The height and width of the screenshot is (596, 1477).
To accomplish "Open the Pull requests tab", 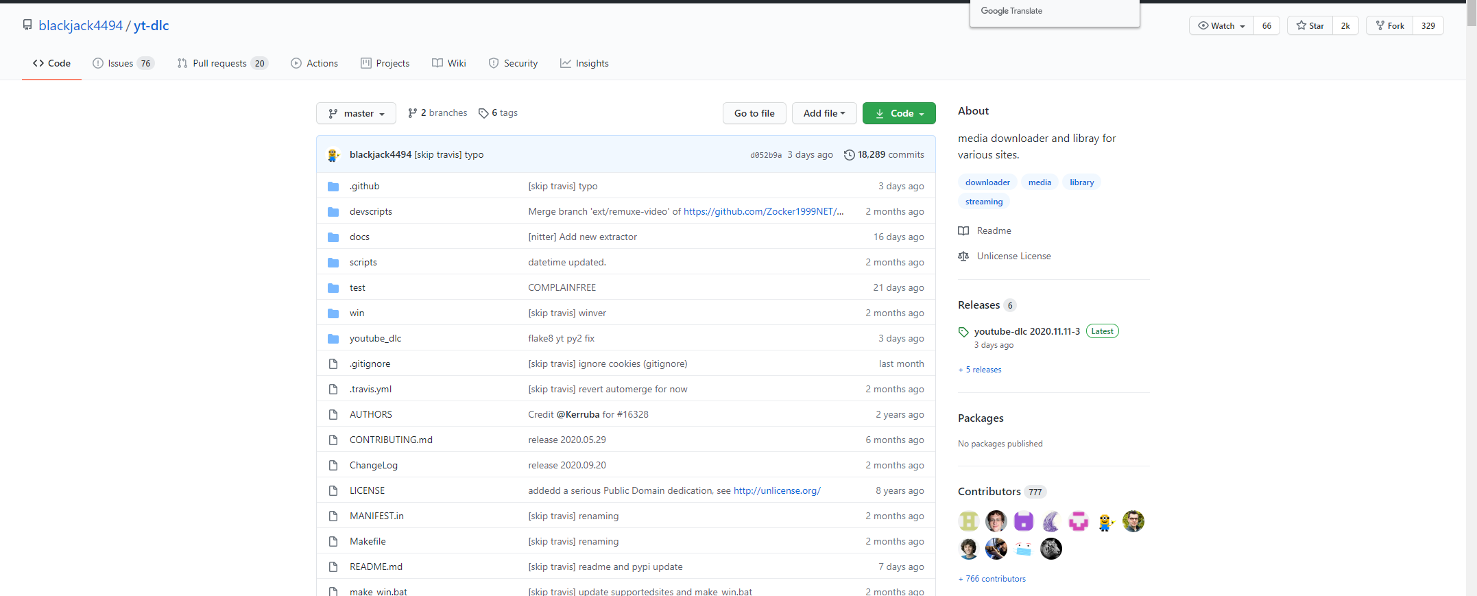I will click(x=222, y=63).
